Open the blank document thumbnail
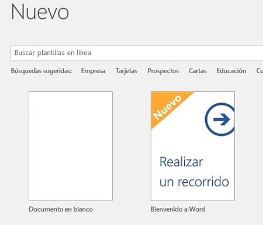Screen dimensions: 263x225 pos(71,146)
